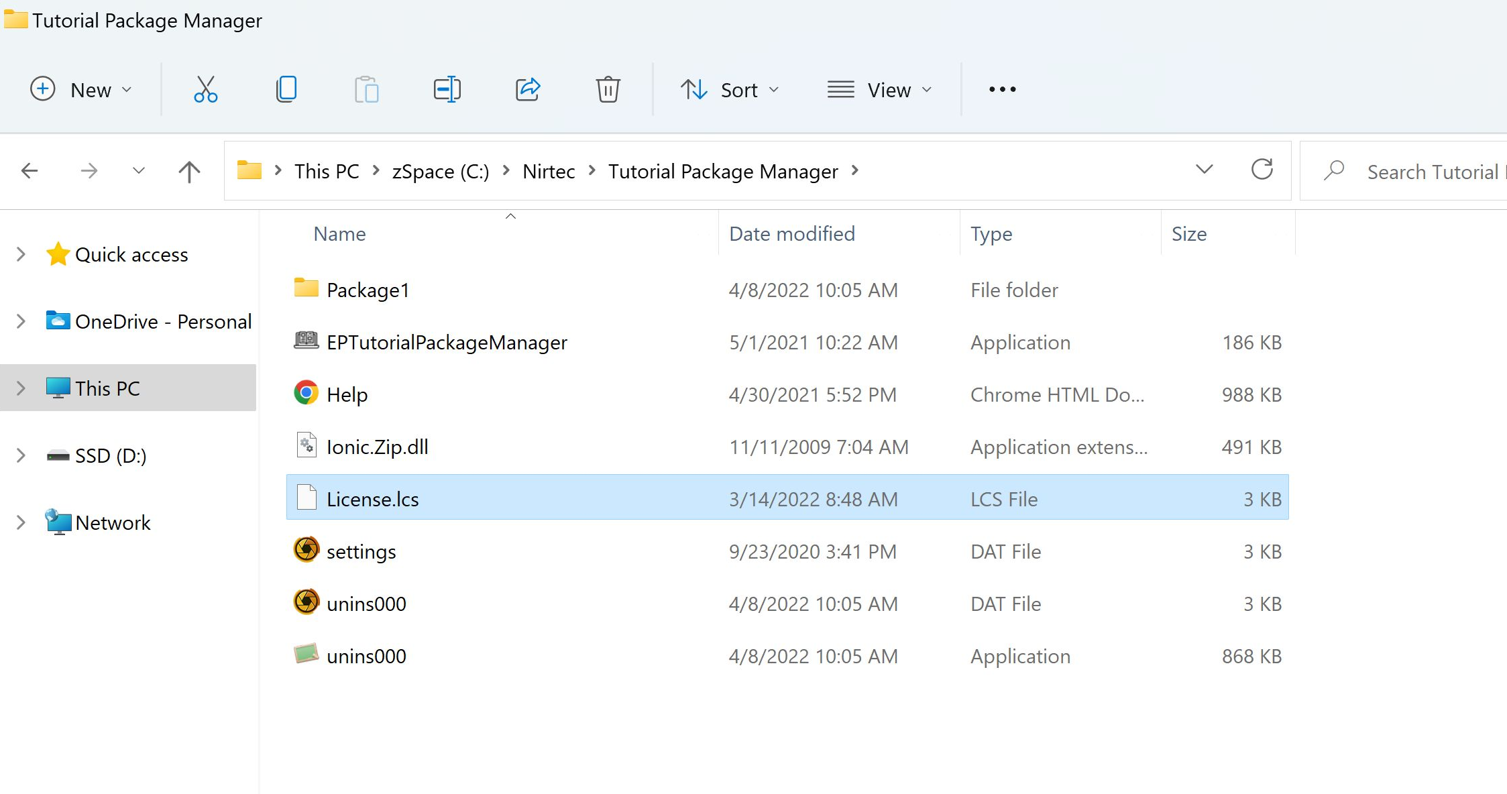Click the Chrome icon beside Help
Viewport: 1507px width, 794px height.
[306, 392]
